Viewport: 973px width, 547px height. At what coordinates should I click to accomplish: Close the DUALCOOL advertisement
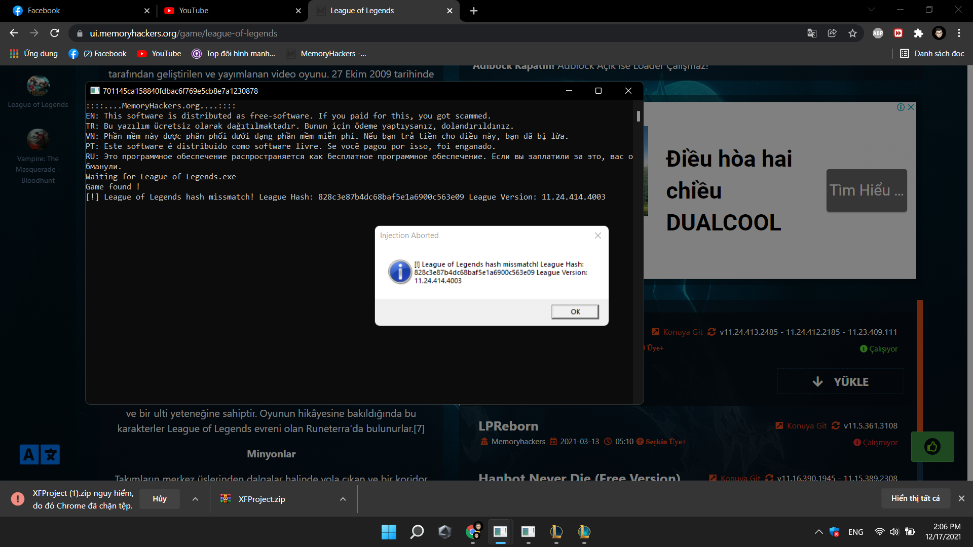pyautogui.click(x=911, y=107)
